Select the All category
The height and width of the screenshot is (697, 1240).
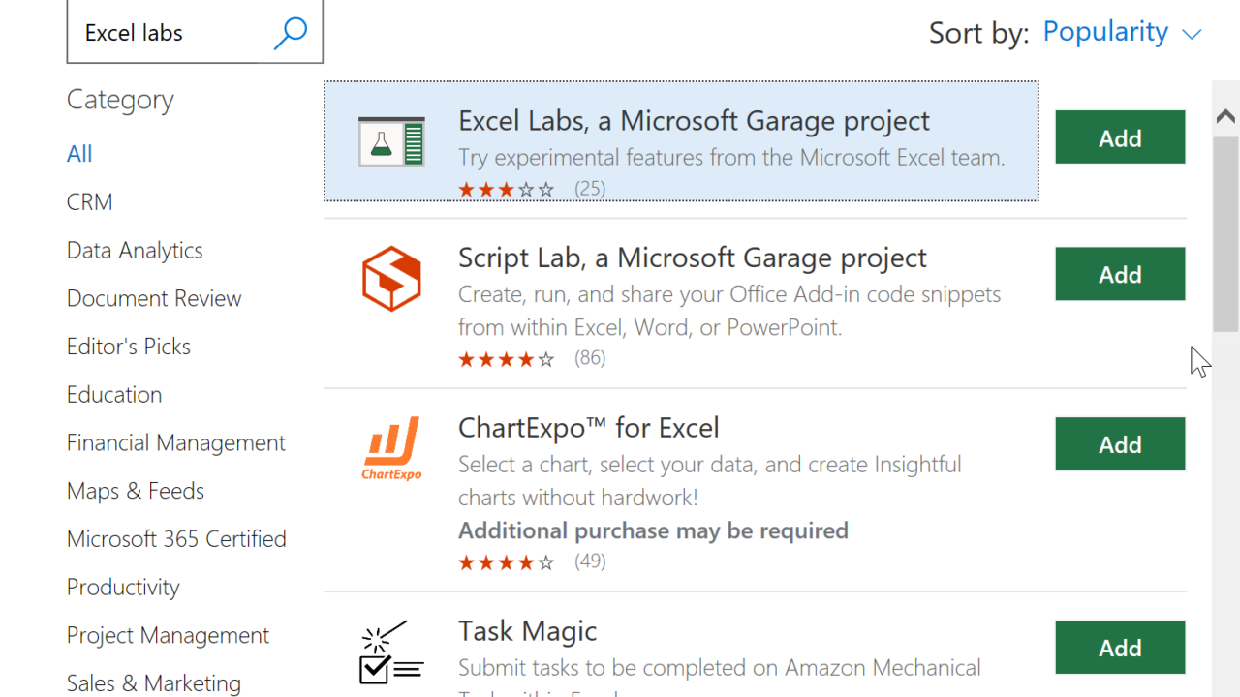click(x=79, y=154)
